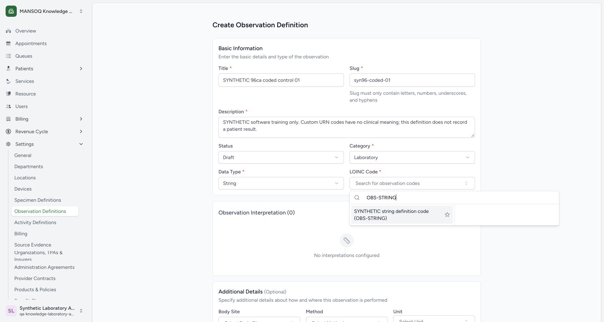The image size is (604, 322).
Task: Open the Category dropdown showing Laboratory
Action: pyautogui.click(x=412, y=157)
